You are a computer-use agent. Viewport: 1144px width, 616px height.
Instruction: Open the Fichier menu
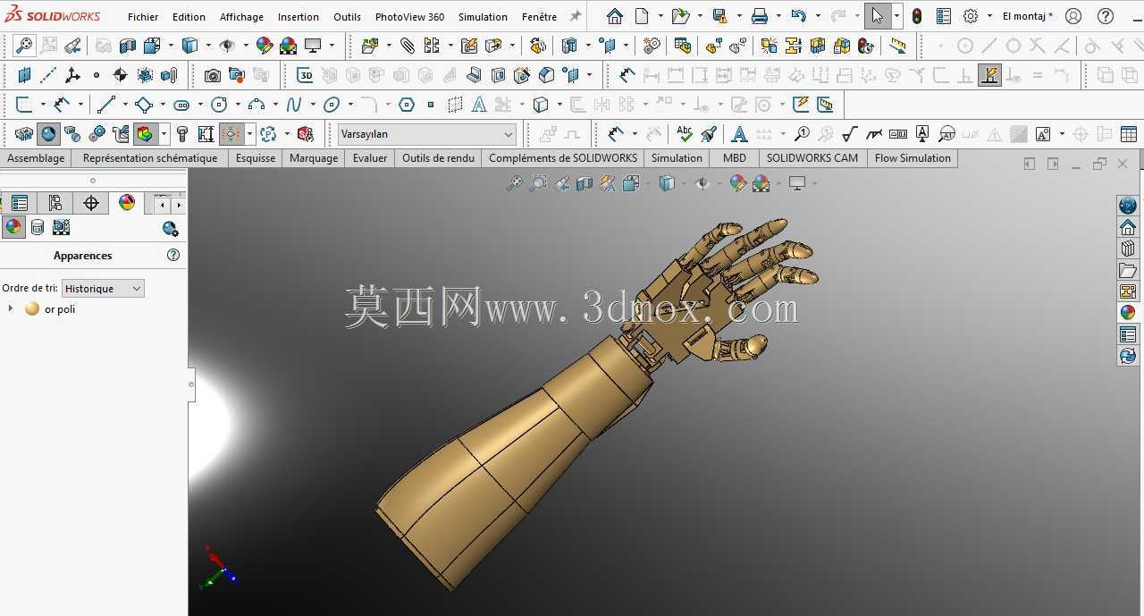(143, 17)
